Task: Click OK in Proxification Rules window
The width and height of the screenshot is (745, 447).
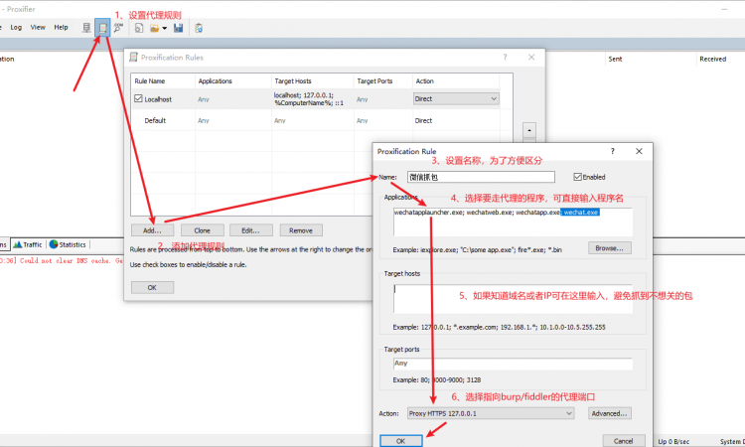Action: (x=152, y=287)
